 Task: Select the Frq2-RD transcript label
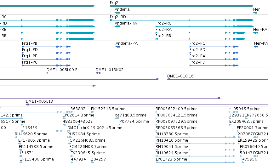coord(118,17)
